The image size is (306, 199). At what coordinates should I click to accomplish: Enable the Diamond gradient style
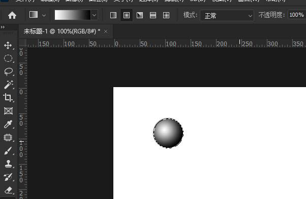click(x=166, y=15)
